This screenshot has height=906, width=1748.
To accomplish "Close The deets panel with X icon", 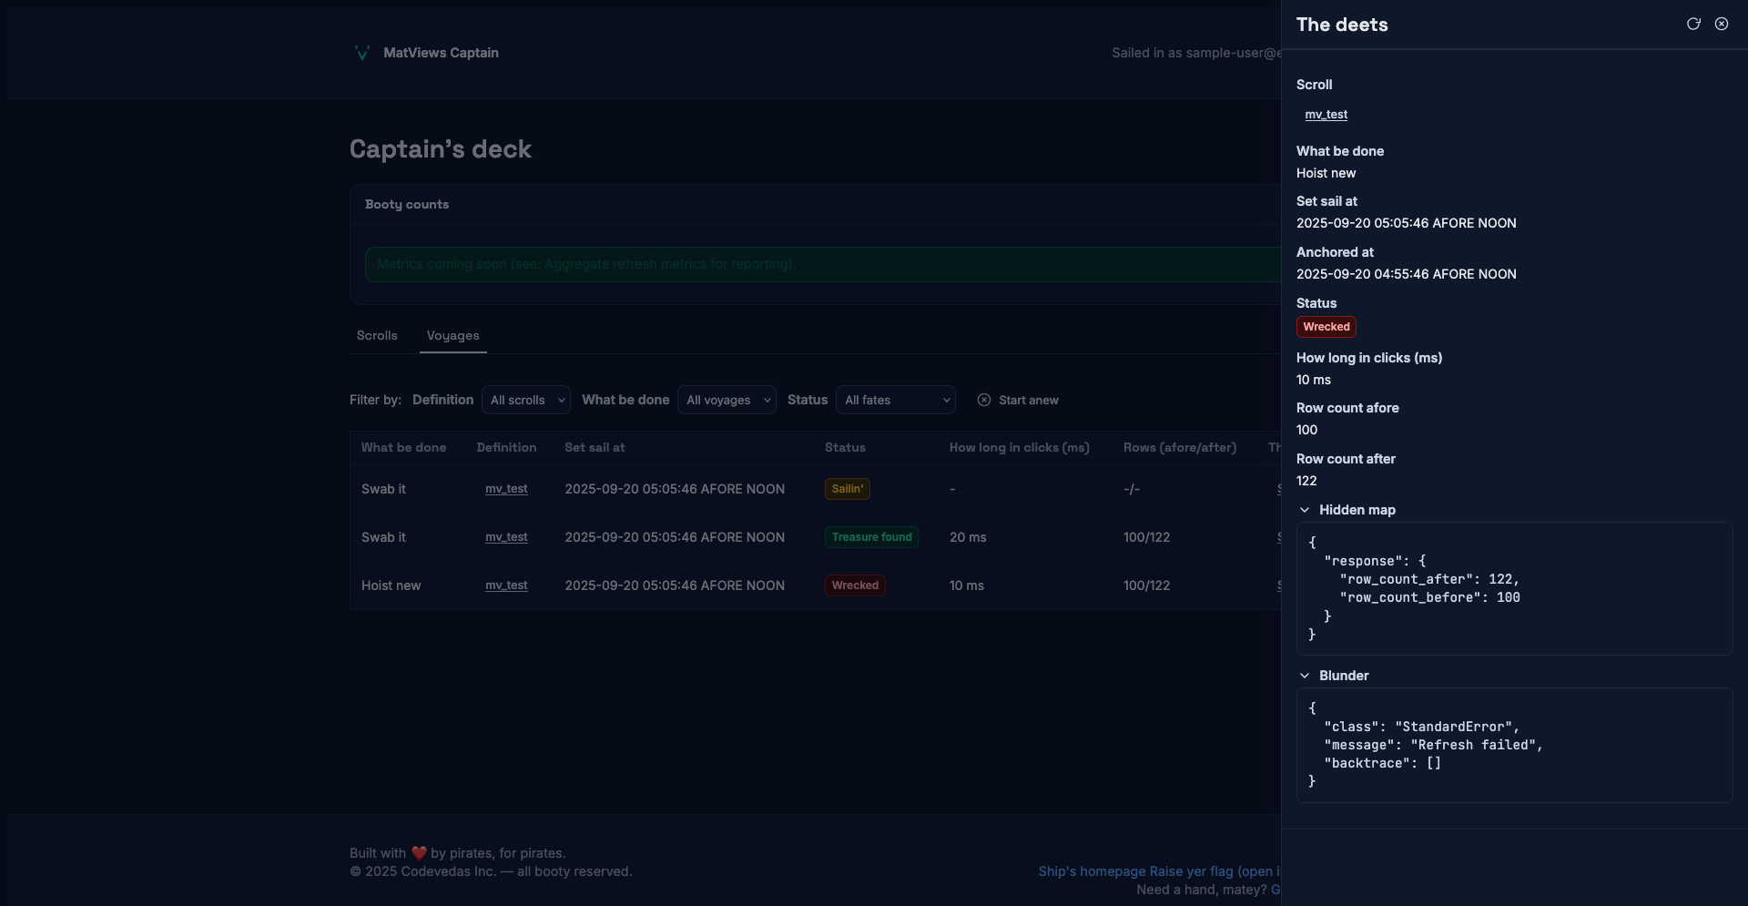I will pos(1722,25).
